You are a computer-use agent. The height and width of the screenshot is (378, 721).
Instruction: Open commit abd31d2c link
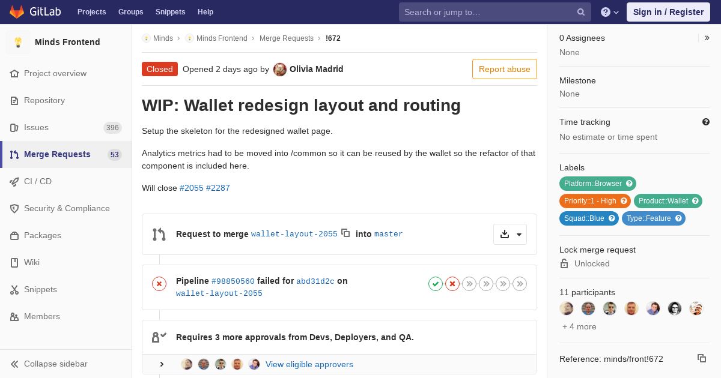point(315,281)
